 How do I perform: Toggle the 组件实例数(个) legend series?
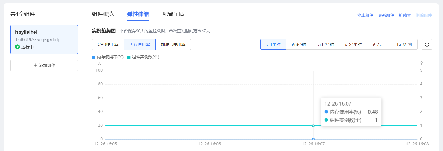143,57
